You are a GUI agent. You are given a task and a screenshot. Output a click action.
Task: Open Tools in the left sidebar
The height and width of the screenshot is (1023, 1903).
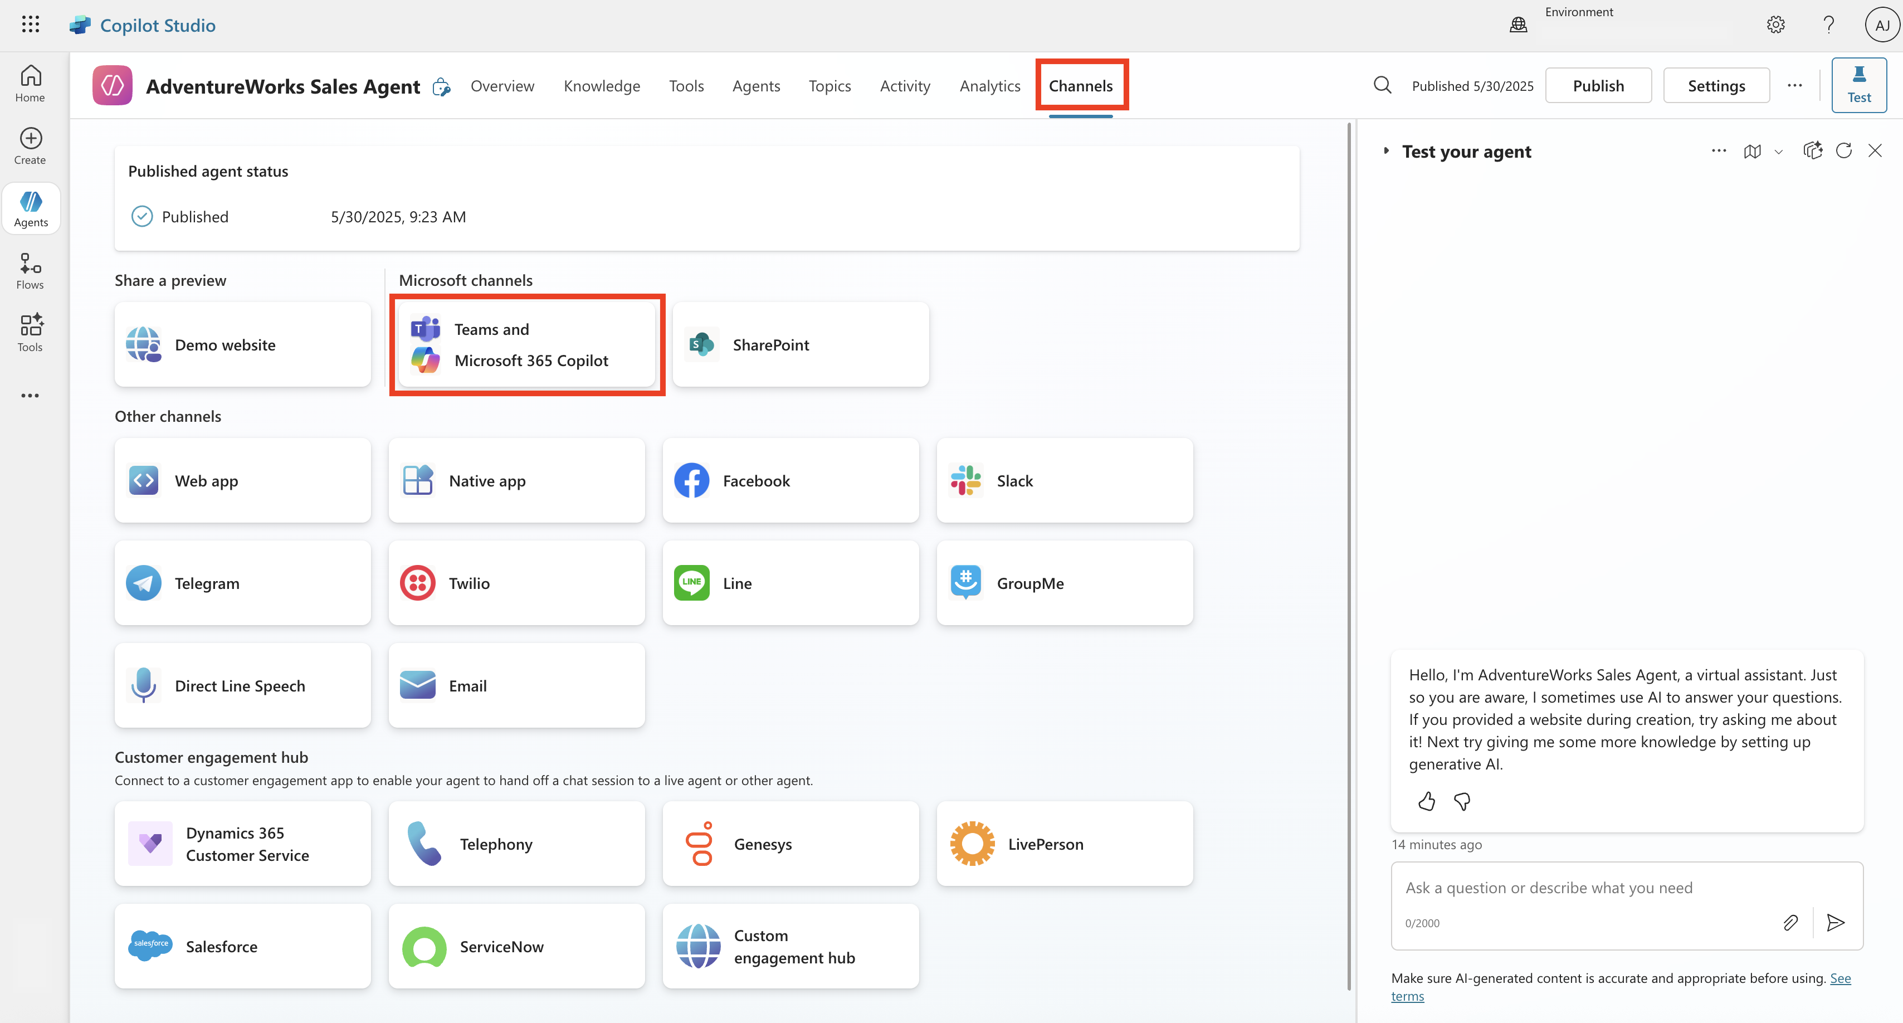click(30, 333)
